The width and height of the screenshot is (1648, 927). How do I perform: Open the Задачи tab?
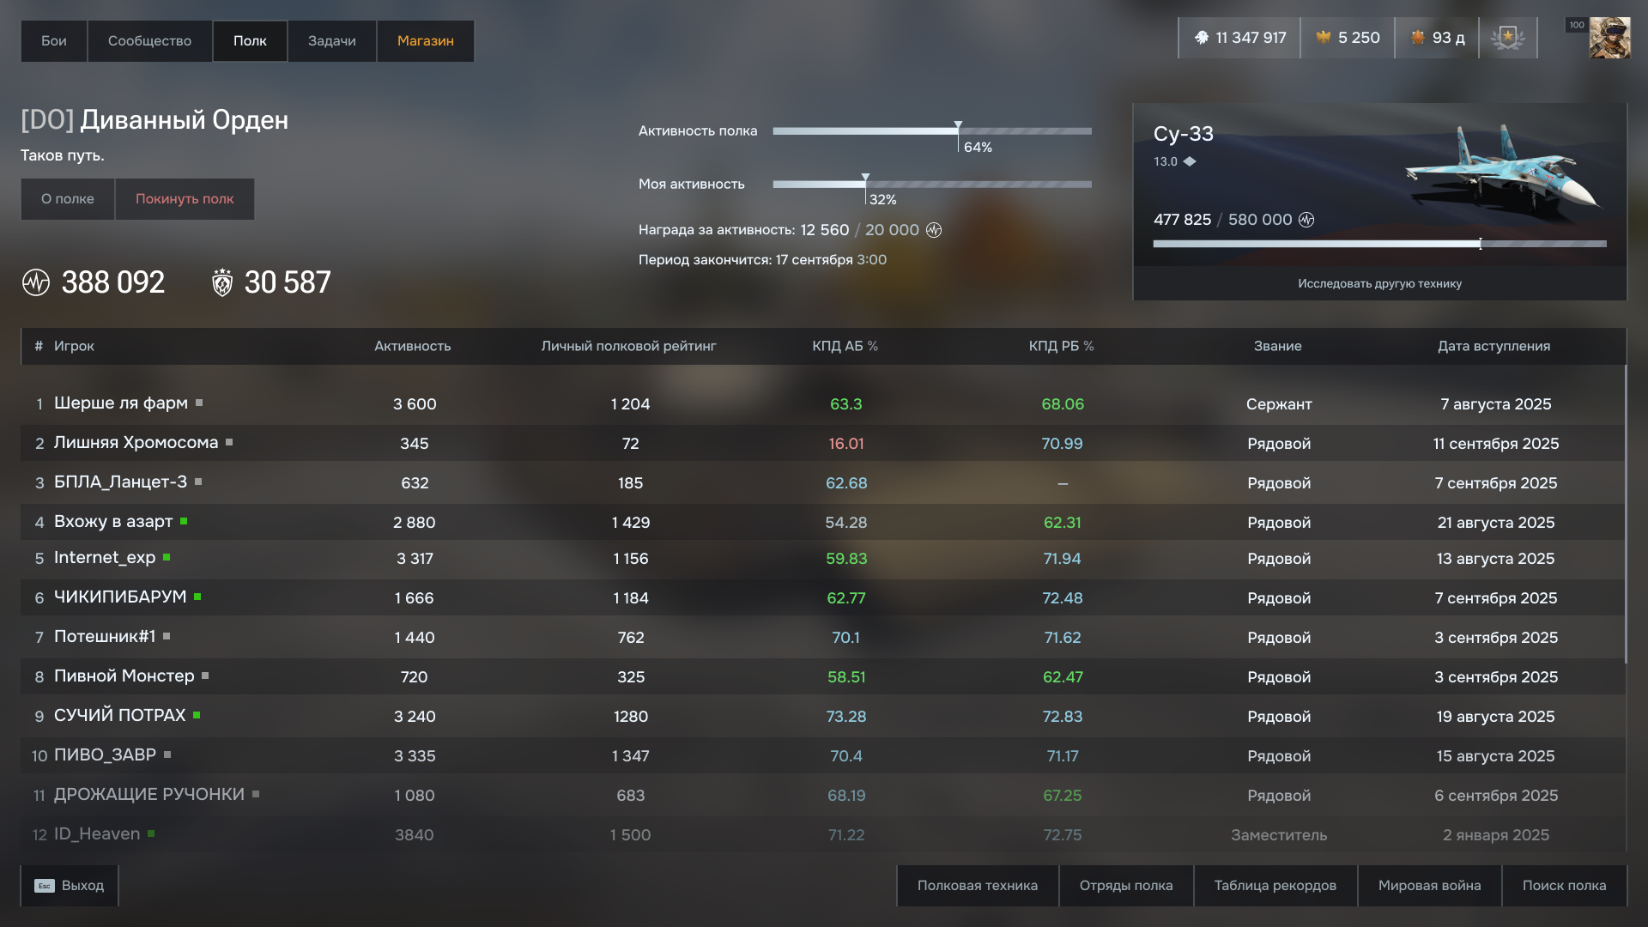click(x=331, y=41)
